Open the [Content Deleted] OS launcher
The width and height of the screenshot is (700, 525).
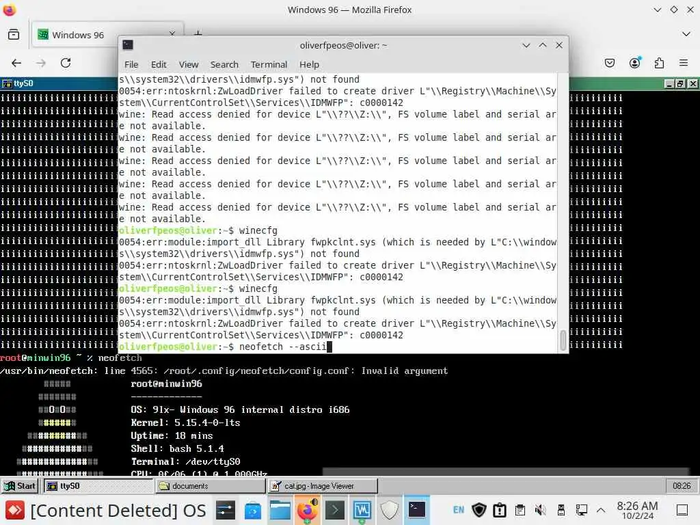pos(106,510)
